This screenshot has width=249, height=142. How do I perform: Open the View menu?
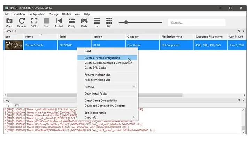click(78, 14)
